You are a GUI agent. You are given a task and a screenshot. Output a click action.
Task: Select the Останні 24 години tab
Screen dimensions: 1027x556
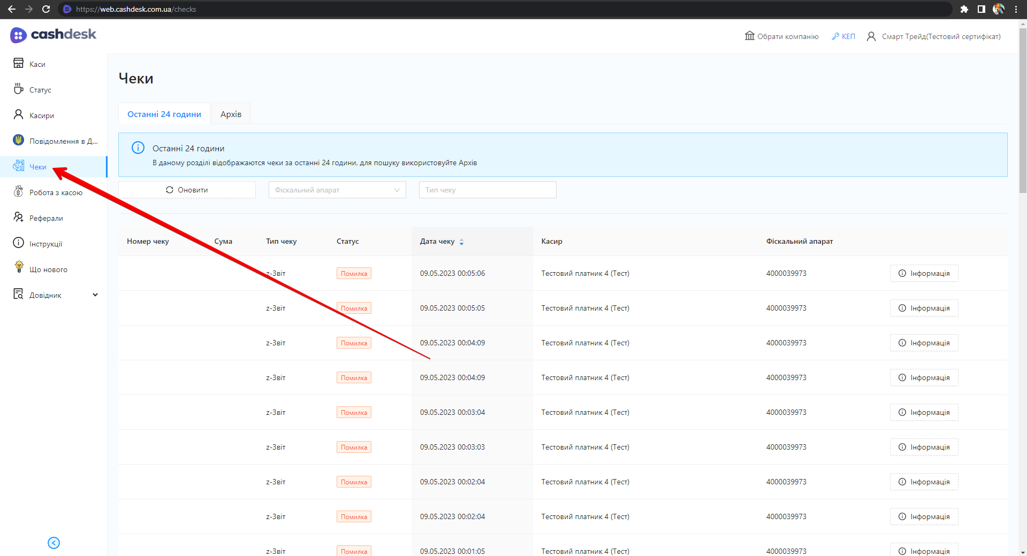[164, 114]
